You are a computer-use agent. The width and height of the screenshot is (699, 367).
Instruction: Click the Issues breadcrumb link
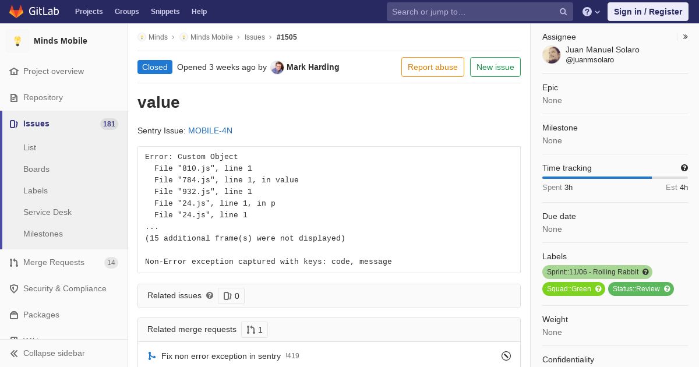[x=255, y=37]
